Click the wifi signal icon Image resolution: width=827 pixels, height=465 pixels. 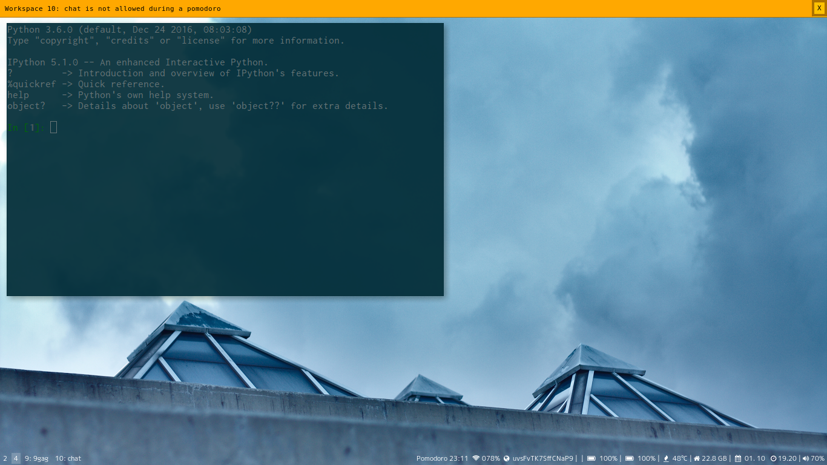point(476,458)
